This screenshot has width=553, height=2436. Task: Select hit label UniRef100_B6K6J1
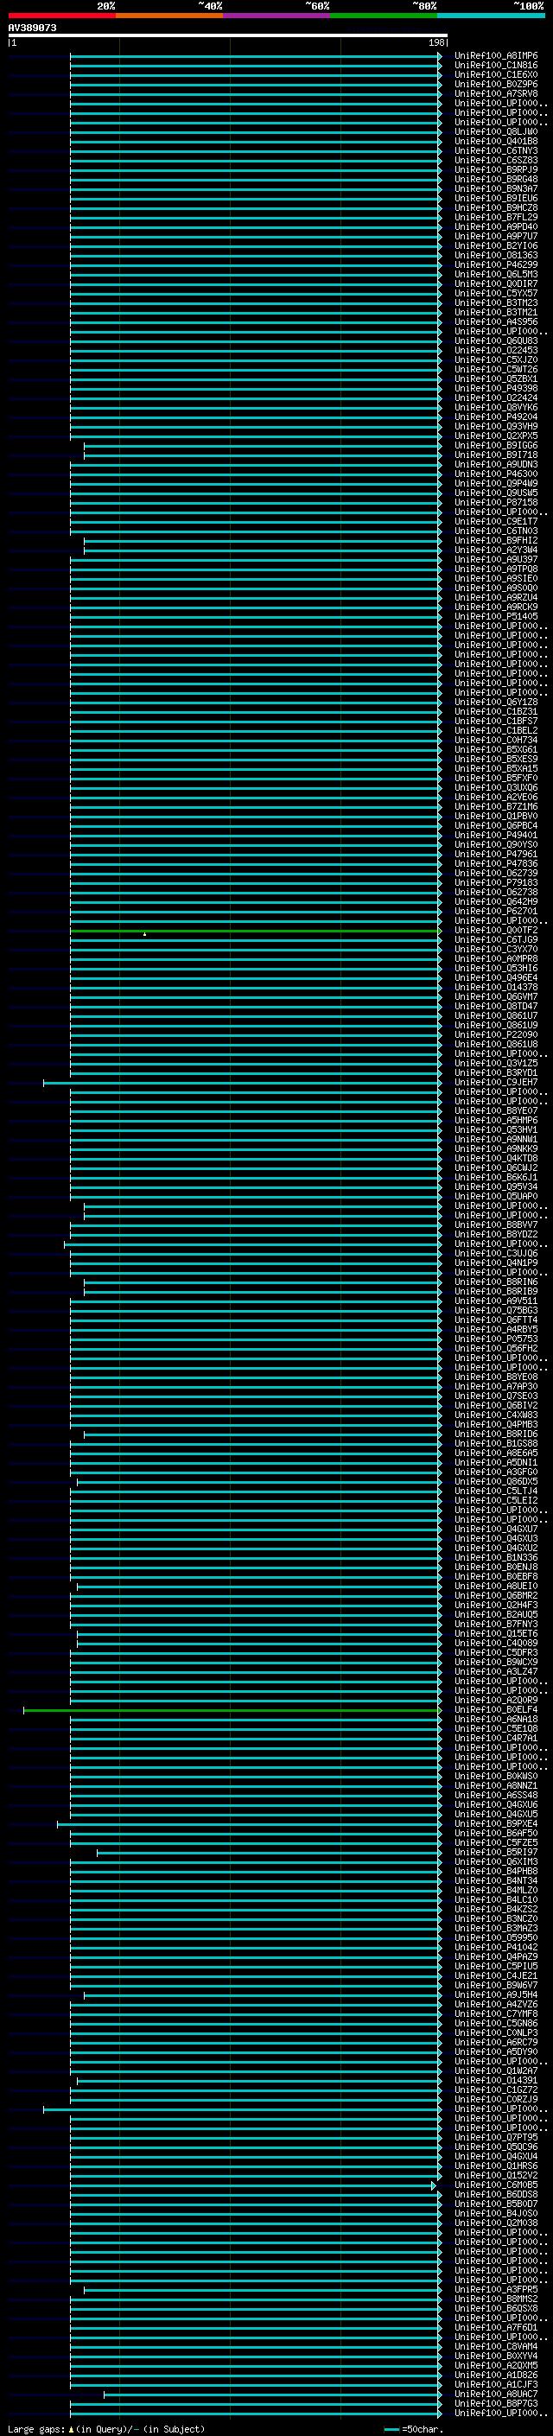(x=496, y=1177)
